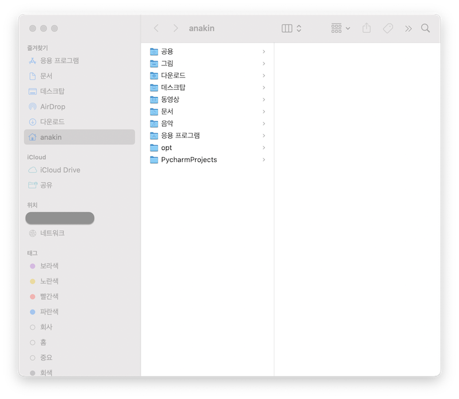Click the tag toolbar icon
Image resolution: width=459 pixels, height=399 pixels.
pos(388,28)
